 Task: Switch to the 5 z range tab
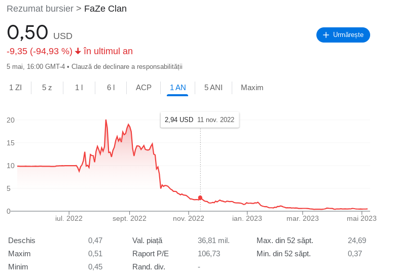pos(47,88)
